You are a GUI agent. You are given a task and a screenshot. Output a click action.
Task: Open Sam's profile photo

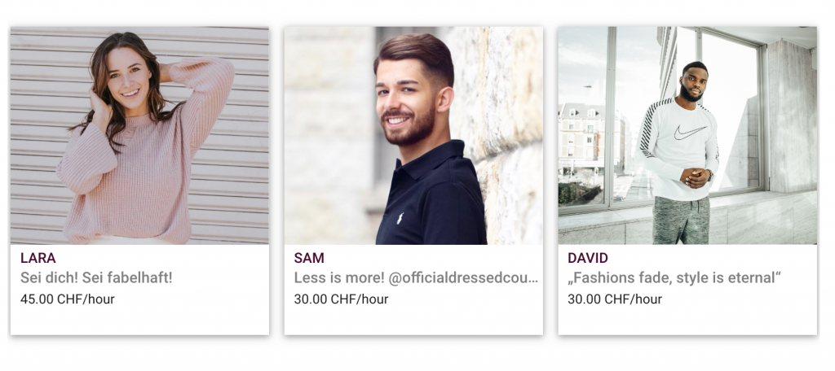click(413, 136)
